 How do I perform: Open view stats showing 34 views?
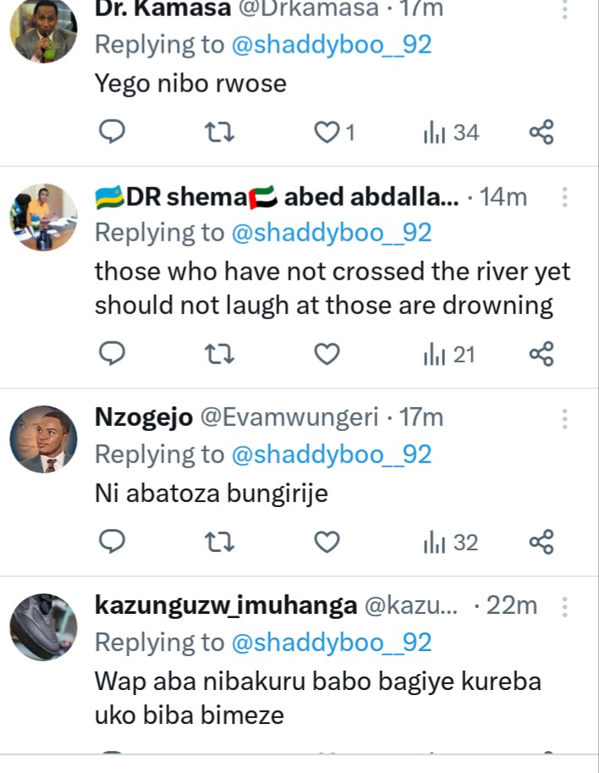pyautogui.click(x=451, y=132)
